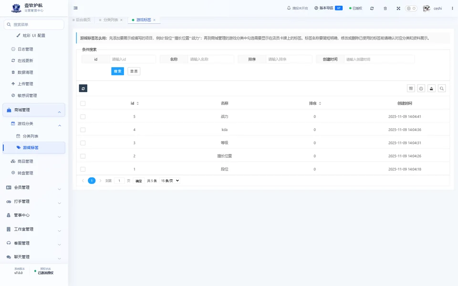Check the row with 战力
This screenshot has height=286, width=458.
tap(83, 117)
